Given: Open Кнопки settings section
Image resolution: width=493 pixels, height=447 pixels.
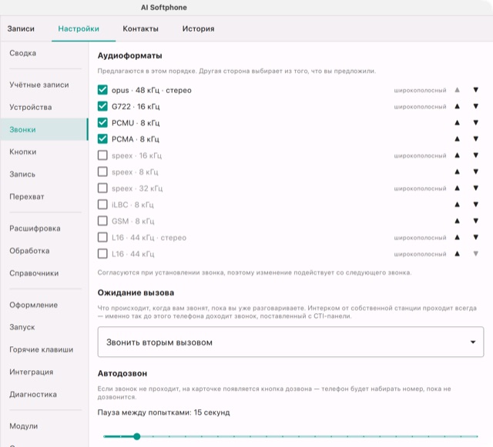Looking at the screenshot, I should pos(22,152).
